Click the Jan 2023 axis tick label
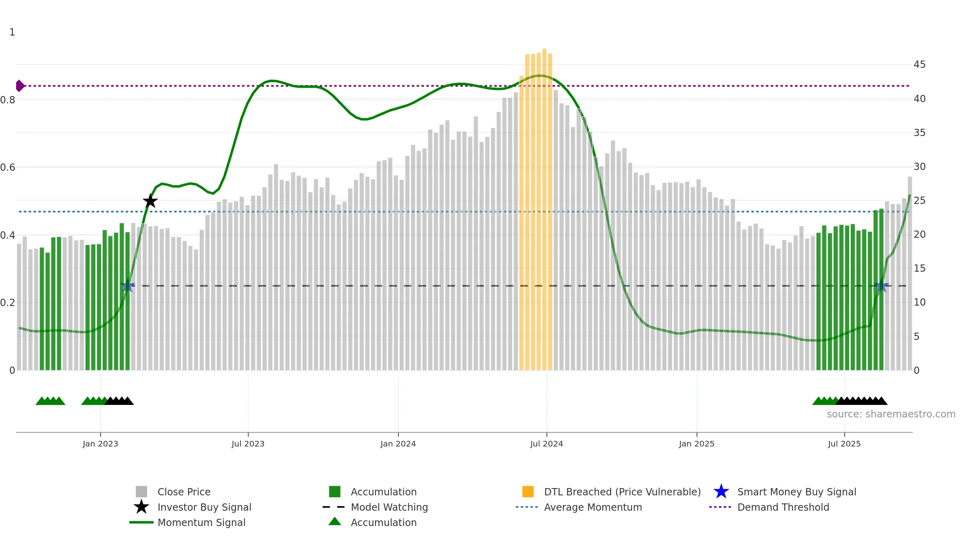The image size is (970, 545). (100, 444)
